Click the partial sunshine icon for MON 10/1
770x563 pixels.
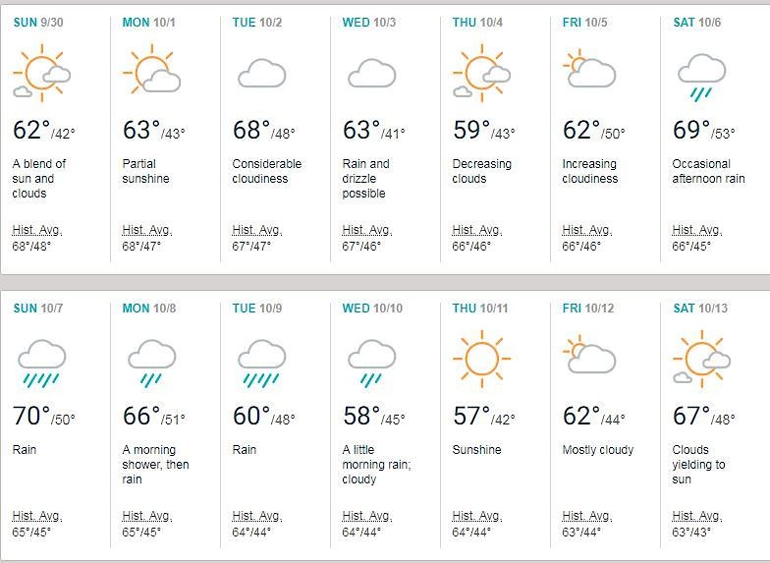151,69
